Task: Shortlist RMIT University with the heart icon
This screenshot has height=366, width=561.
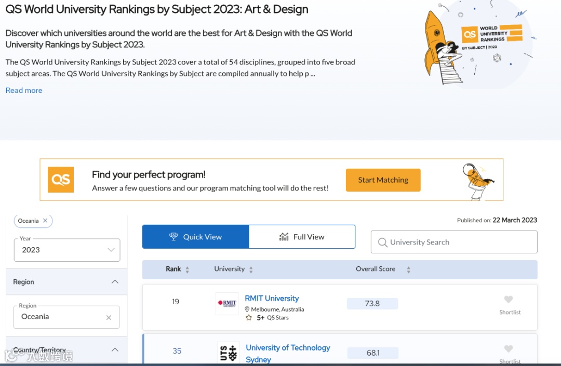Action: click(x=509, y=300)
